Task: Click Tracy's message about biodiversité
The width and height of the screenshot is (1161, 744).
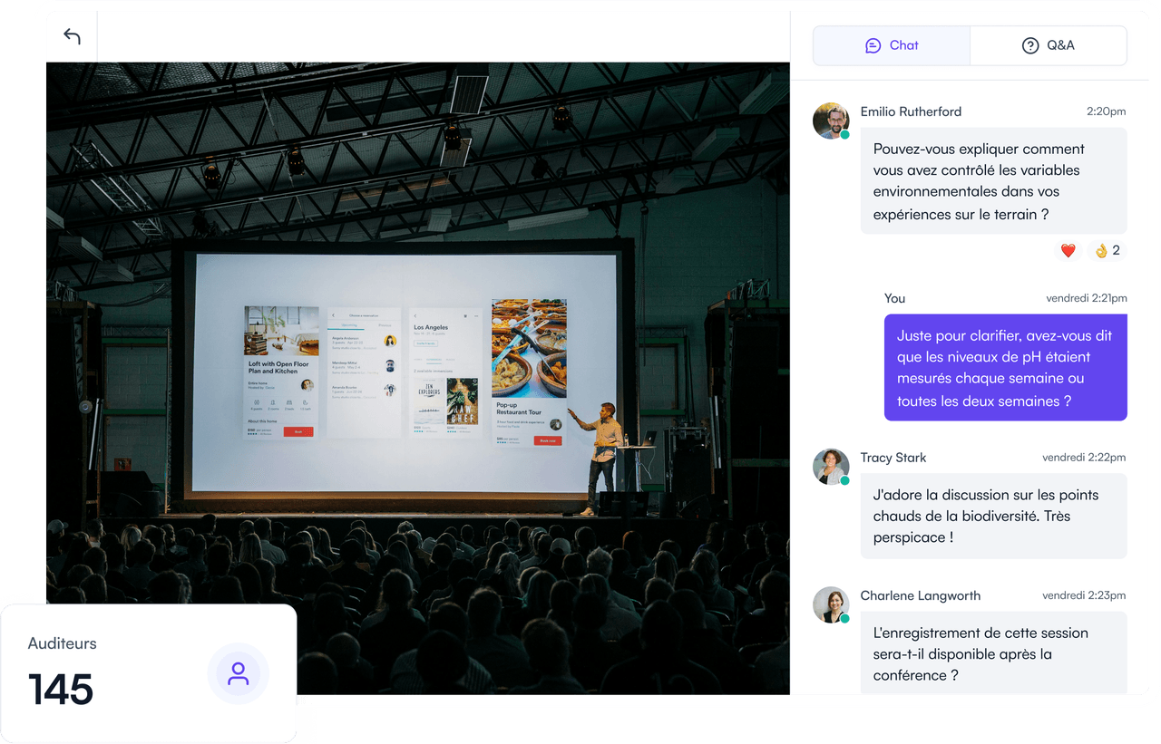Action: [992, 516]
